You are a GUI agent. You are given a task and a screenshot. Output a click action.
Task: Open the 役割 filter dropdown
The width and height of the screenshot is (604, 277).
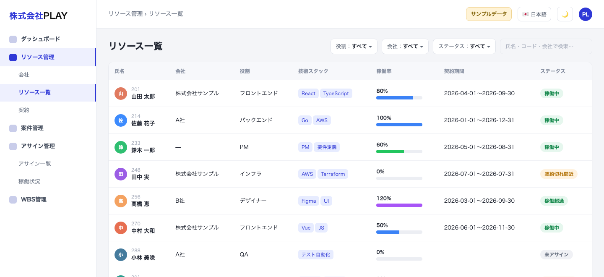coord(354,47)
